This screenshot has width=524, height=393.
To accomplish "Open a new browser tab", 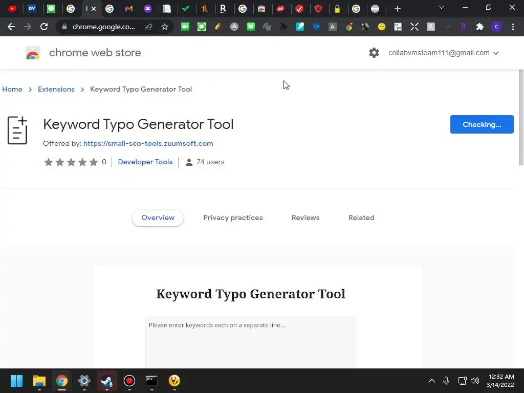I will pyautogui.click(x=398, y=9).
